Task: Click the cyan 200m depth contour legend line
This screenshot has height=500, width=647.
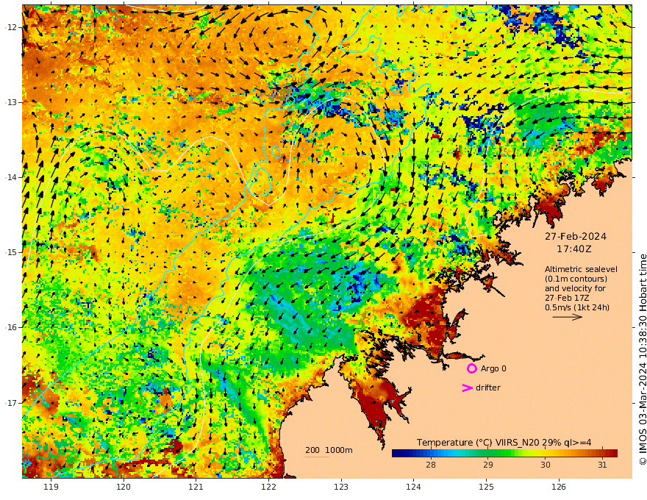Action: click(317, 457)
